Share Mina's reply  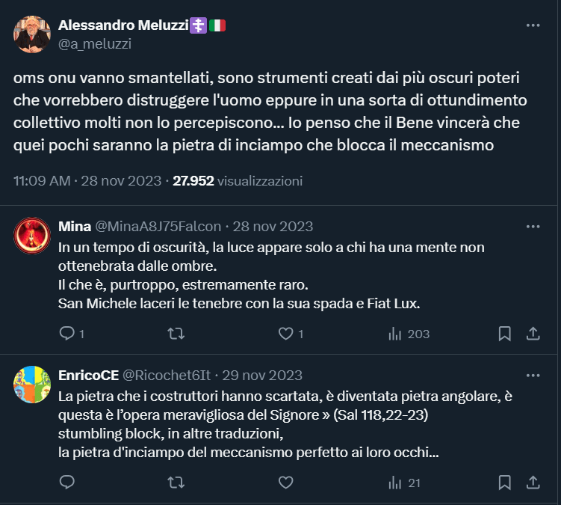pos(533,334)
